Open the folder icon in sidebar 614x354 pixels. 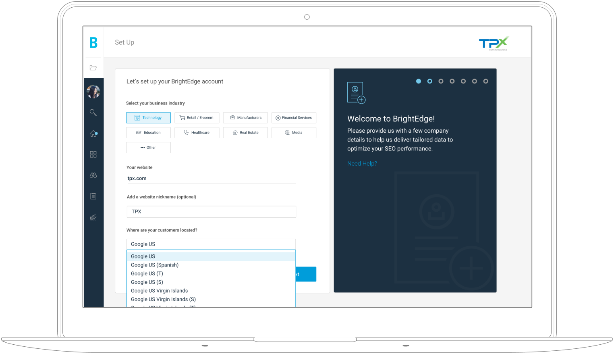point(93,68)
